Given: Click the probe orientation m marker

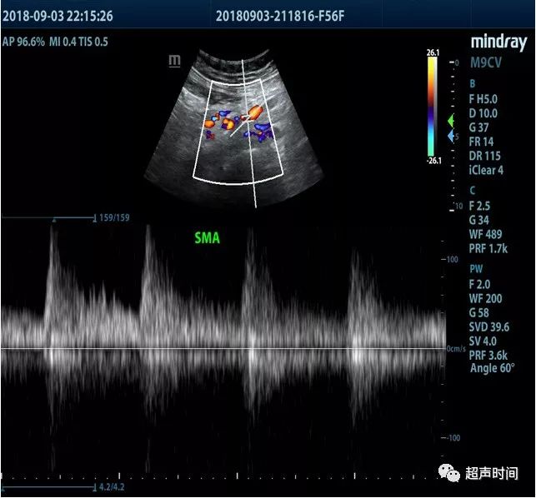Looking at the screenshot, I should 175,61.
